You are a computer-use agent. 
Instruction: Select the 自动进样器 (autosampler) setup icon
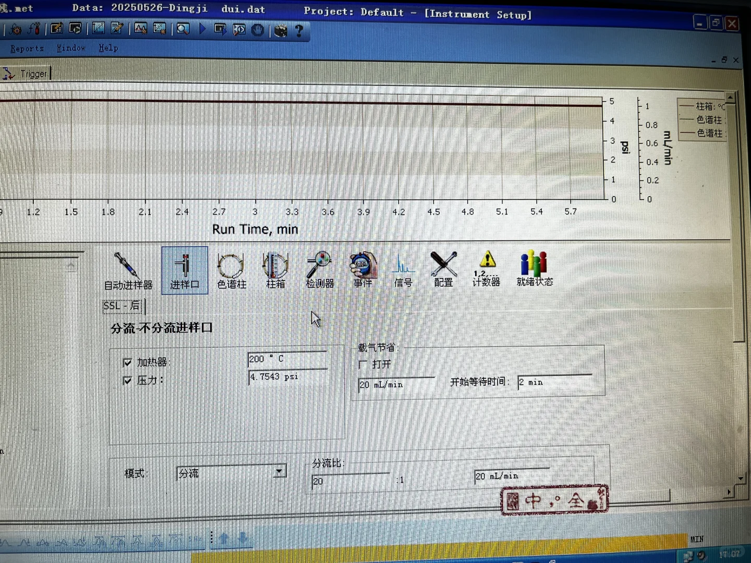[128, 268]
